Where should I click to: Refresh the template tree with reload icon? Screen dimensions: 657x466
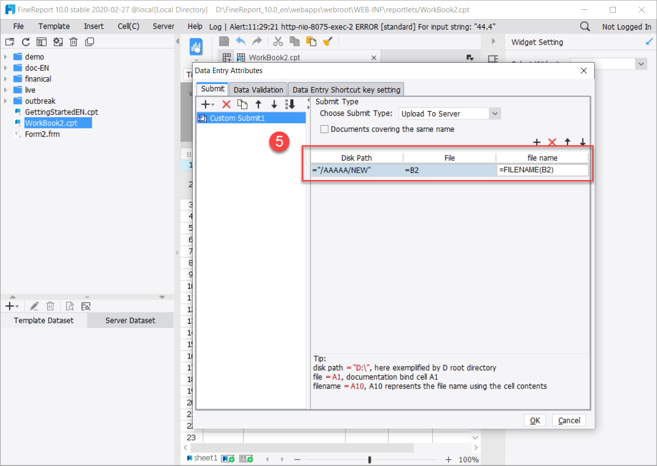[x=25, y=42]
